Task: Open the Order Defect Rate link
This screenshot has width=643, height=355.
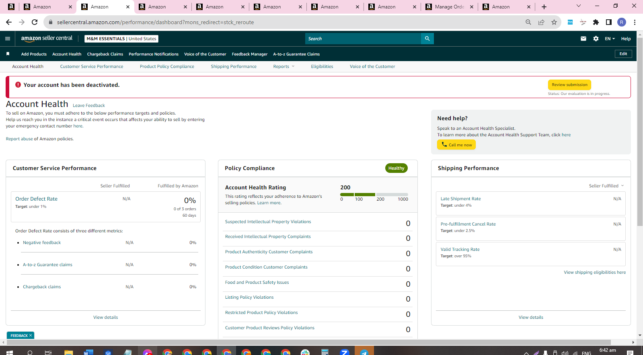Action: 36,199
